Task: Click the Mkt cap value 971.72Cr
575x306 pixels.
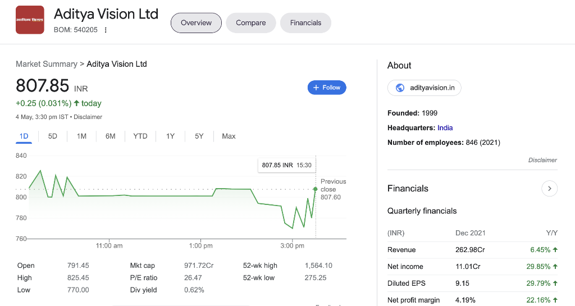Action: click(199, 266)
